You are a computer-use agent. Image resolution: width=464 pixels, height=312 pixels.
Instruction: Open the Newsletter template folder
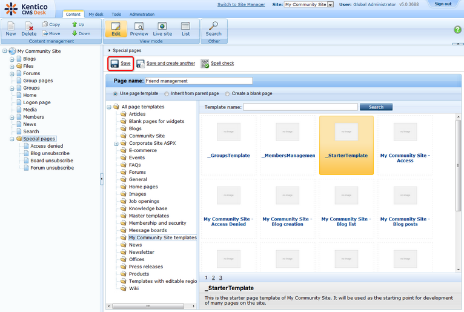click(142, 252)
